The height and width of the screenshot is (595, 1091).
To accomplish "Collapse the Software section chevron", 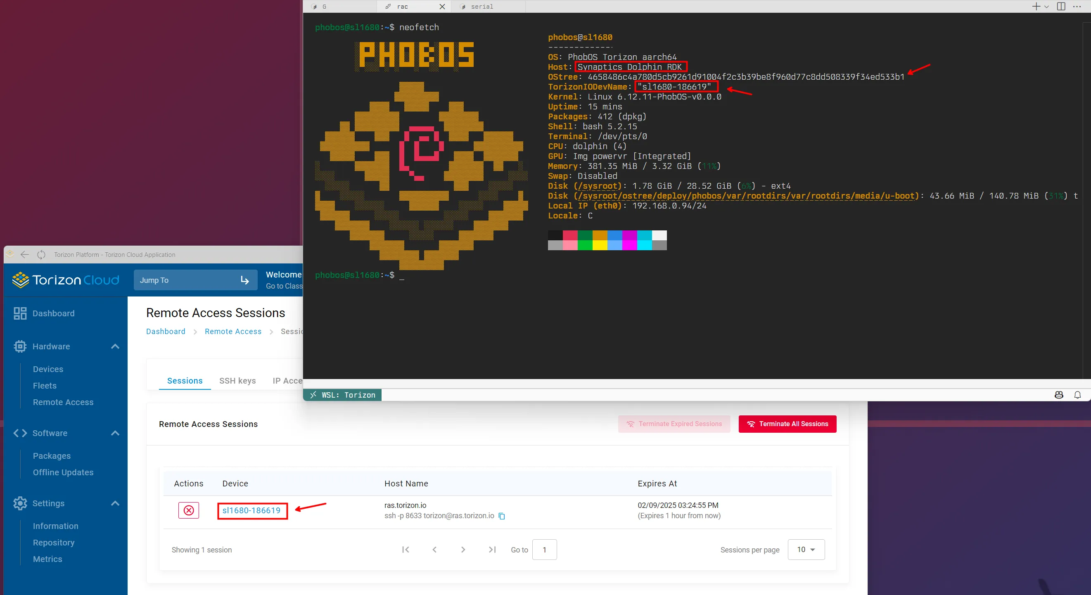I will [x=115, y=433].
